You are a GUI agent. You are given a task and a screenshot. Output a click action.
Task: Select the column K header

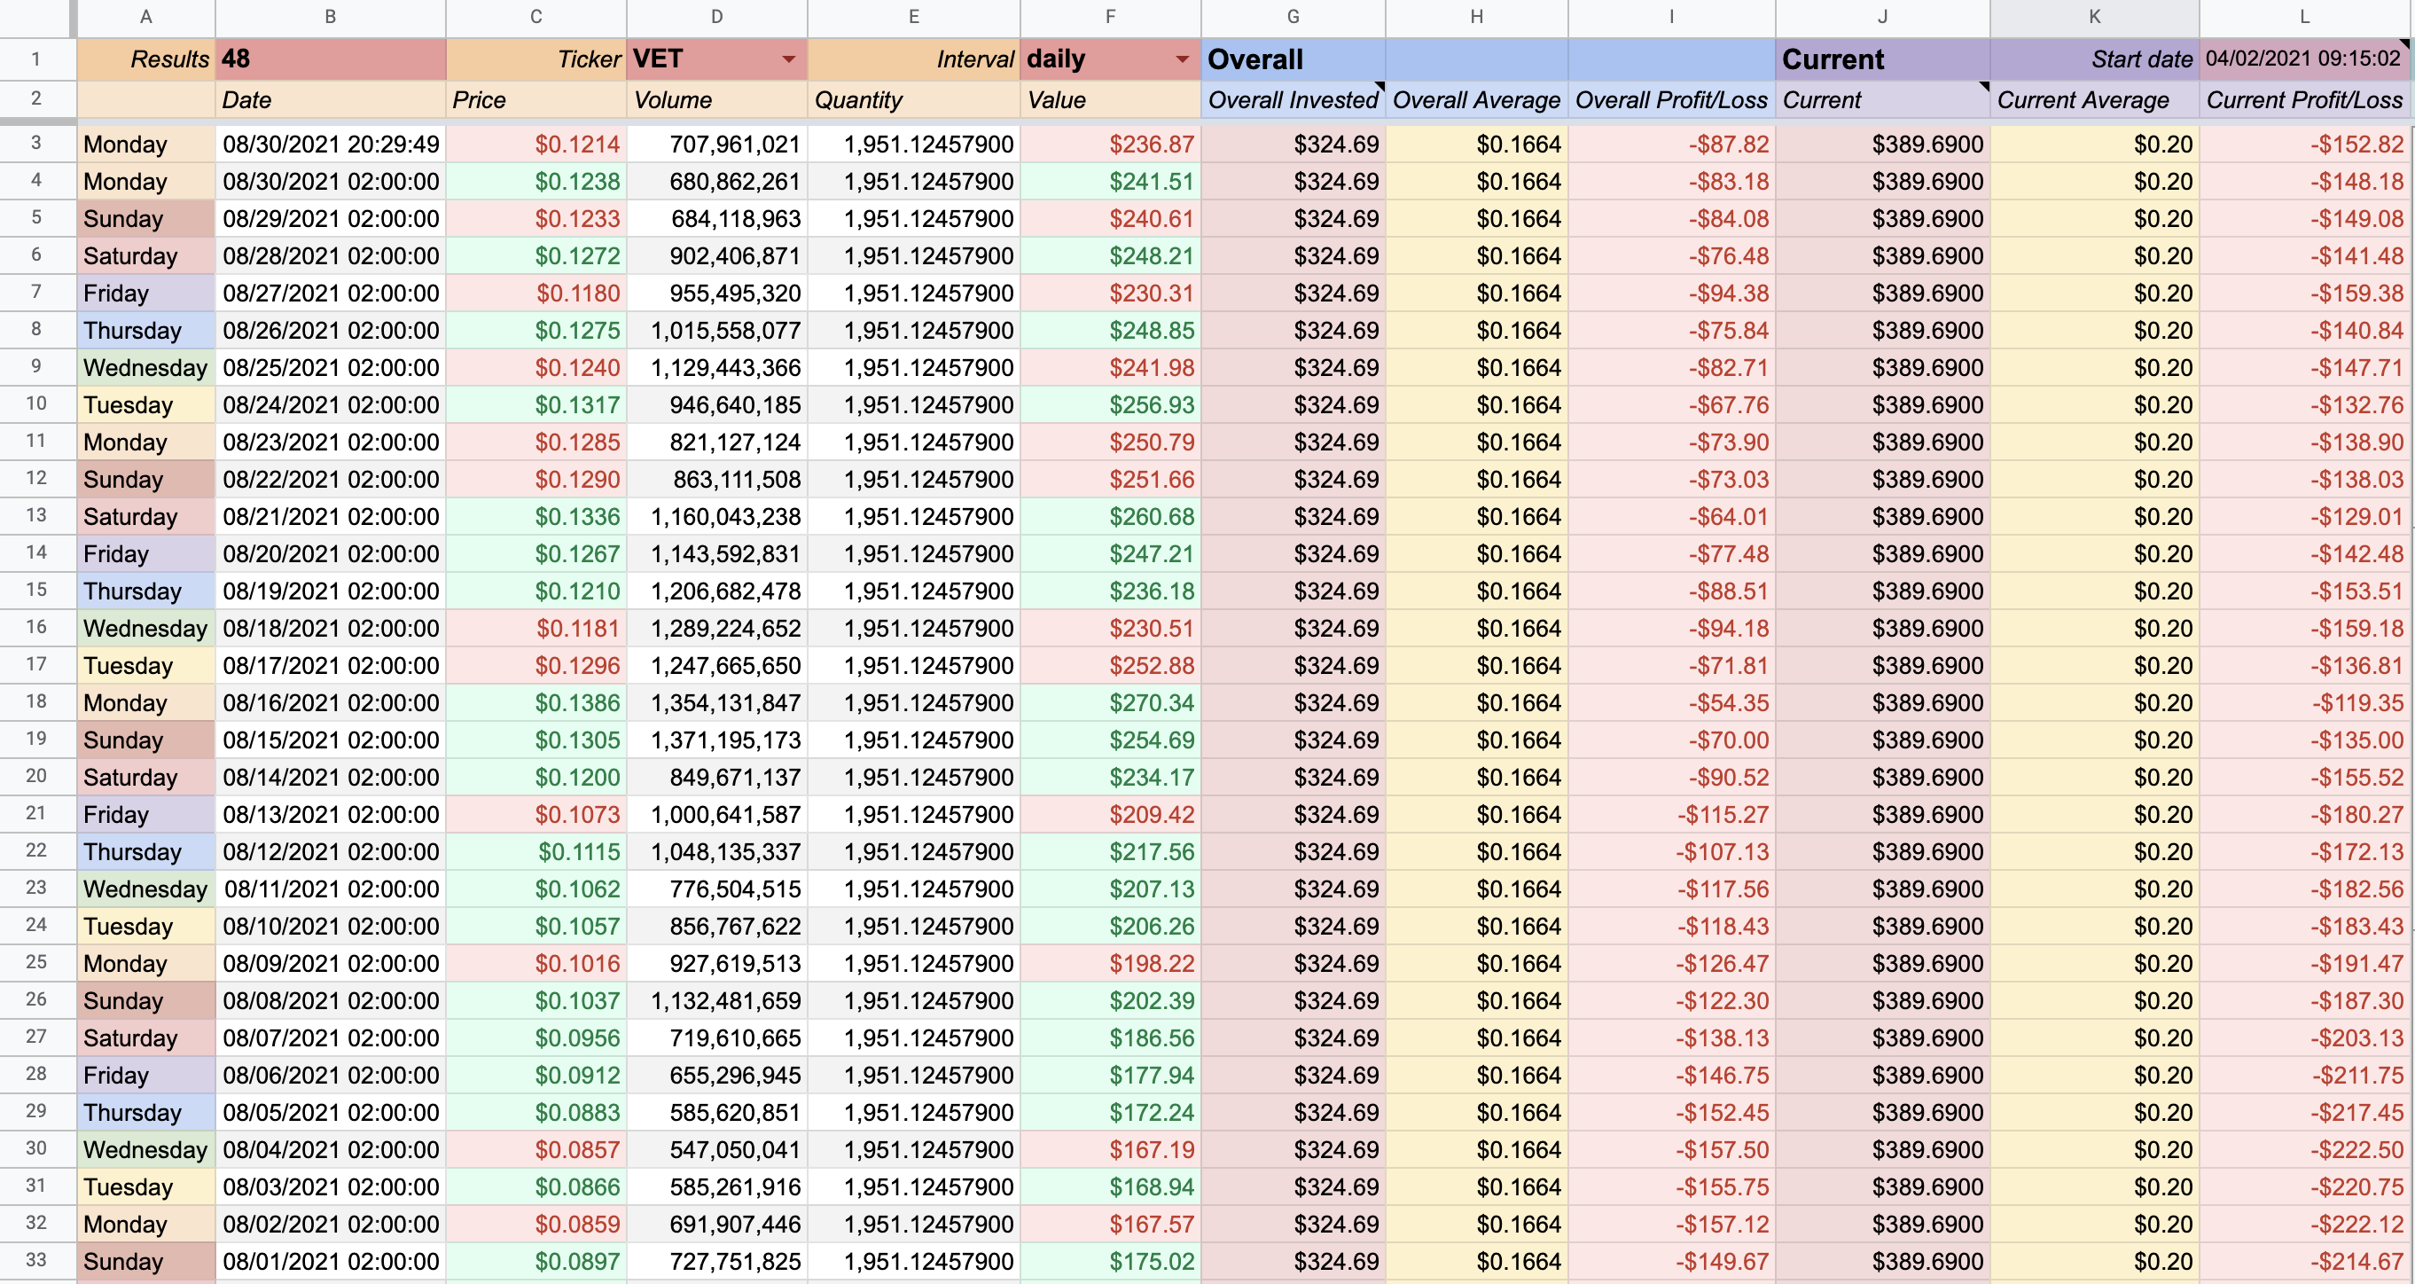2093,16
